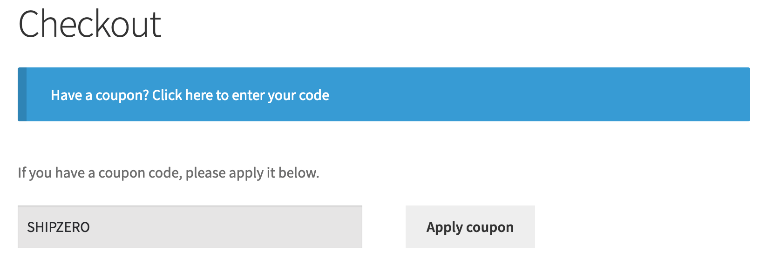Screen dimensions: 760x278
Task: Click the 'Click here to enter your code' link
Action: [x=240, y=95]
